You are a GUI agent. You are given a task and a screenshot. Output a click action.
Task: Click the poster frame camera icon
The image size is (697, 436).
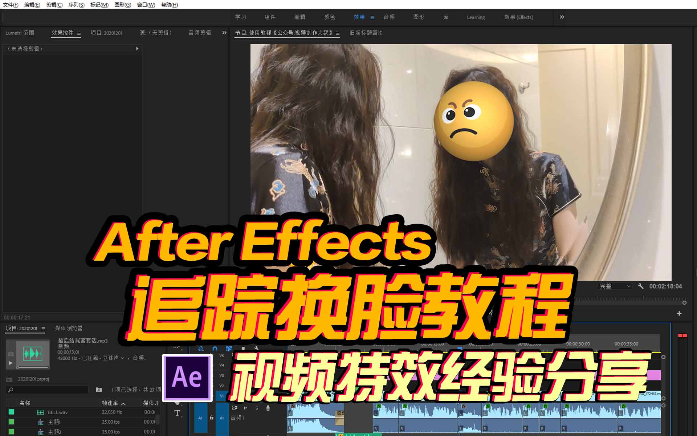(11, 354)
